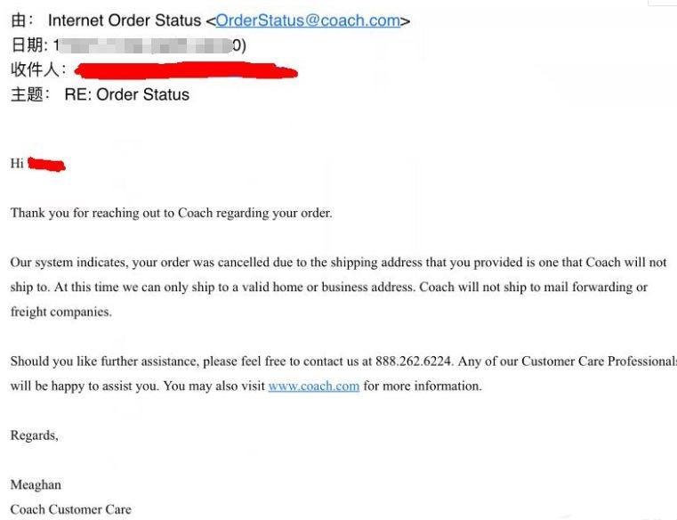The image size is (677, 520).
Task: Click the Coach Customer Care signature line
Action: [x=71, y=509]
